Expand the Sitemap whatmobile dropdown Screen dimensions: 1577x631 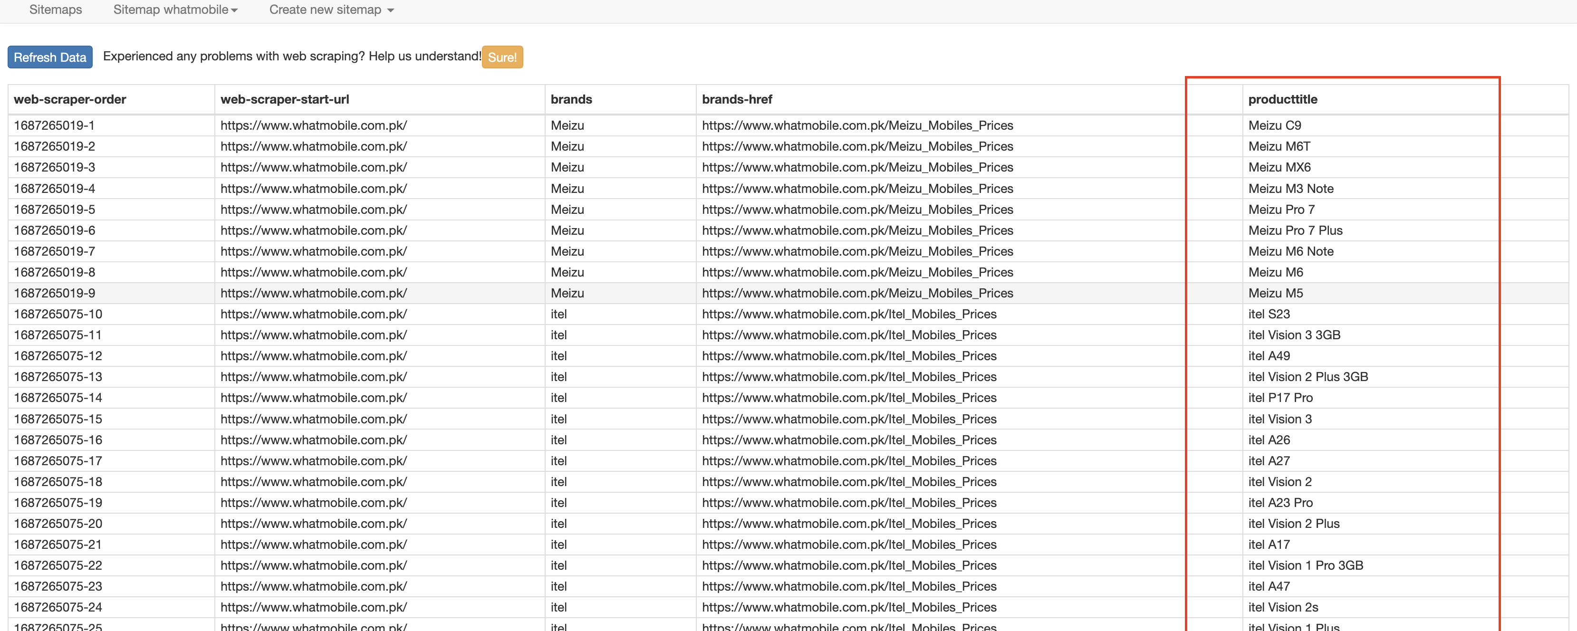point(175,10)
